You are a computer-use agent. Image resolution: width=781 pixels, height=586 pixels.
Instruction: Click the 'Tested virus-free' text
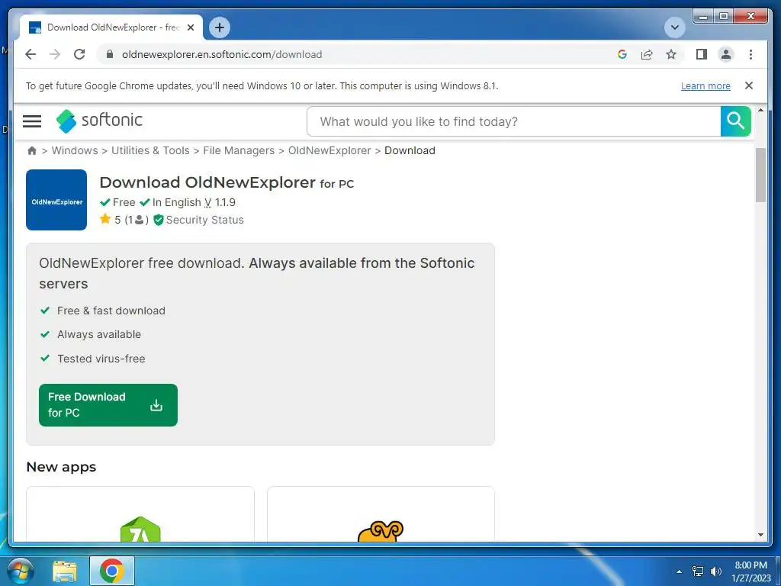(x=101, y=359)
